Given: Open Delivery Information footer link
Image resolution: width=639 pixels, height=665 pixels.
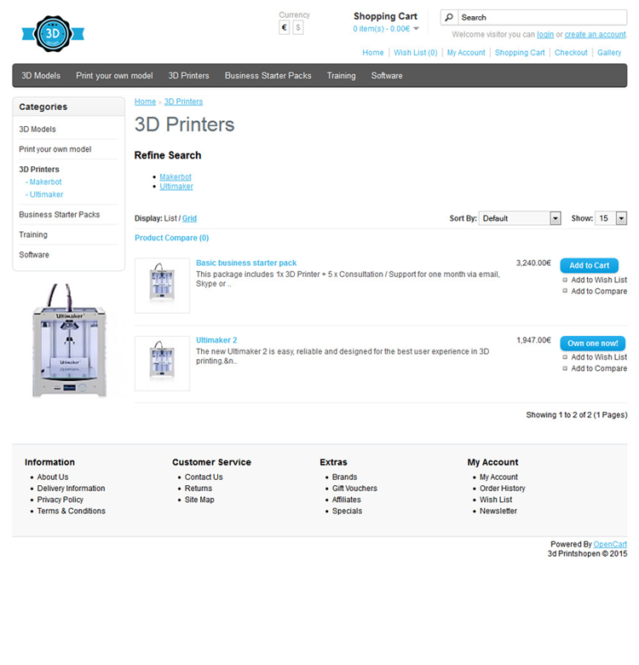Looking at the screenshot, I should (x=72, y=489).
